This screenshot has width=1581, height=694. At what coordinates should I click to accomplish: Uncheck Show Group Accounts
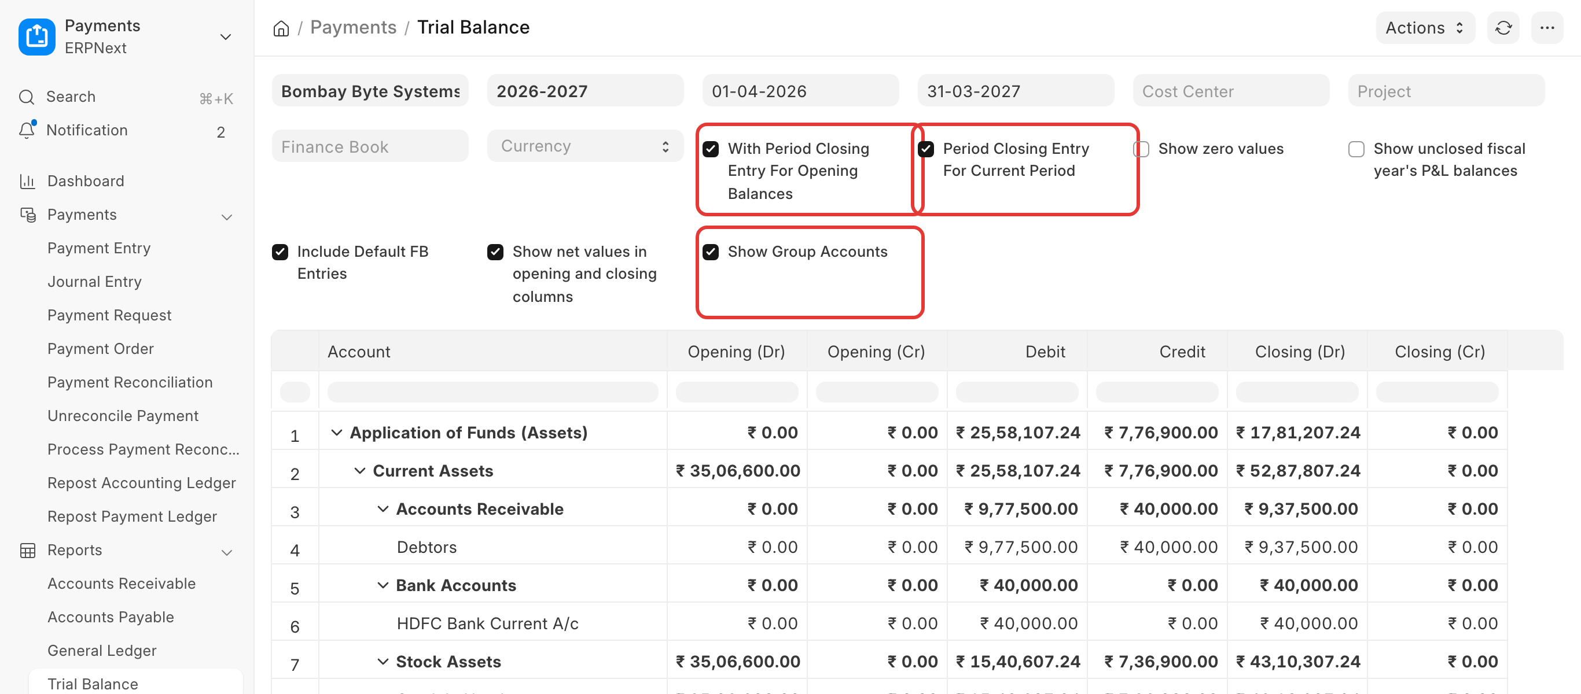tap(711, 252)
